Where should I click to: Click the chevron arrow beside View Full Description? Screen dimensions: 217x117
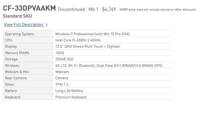pos(46,25)
